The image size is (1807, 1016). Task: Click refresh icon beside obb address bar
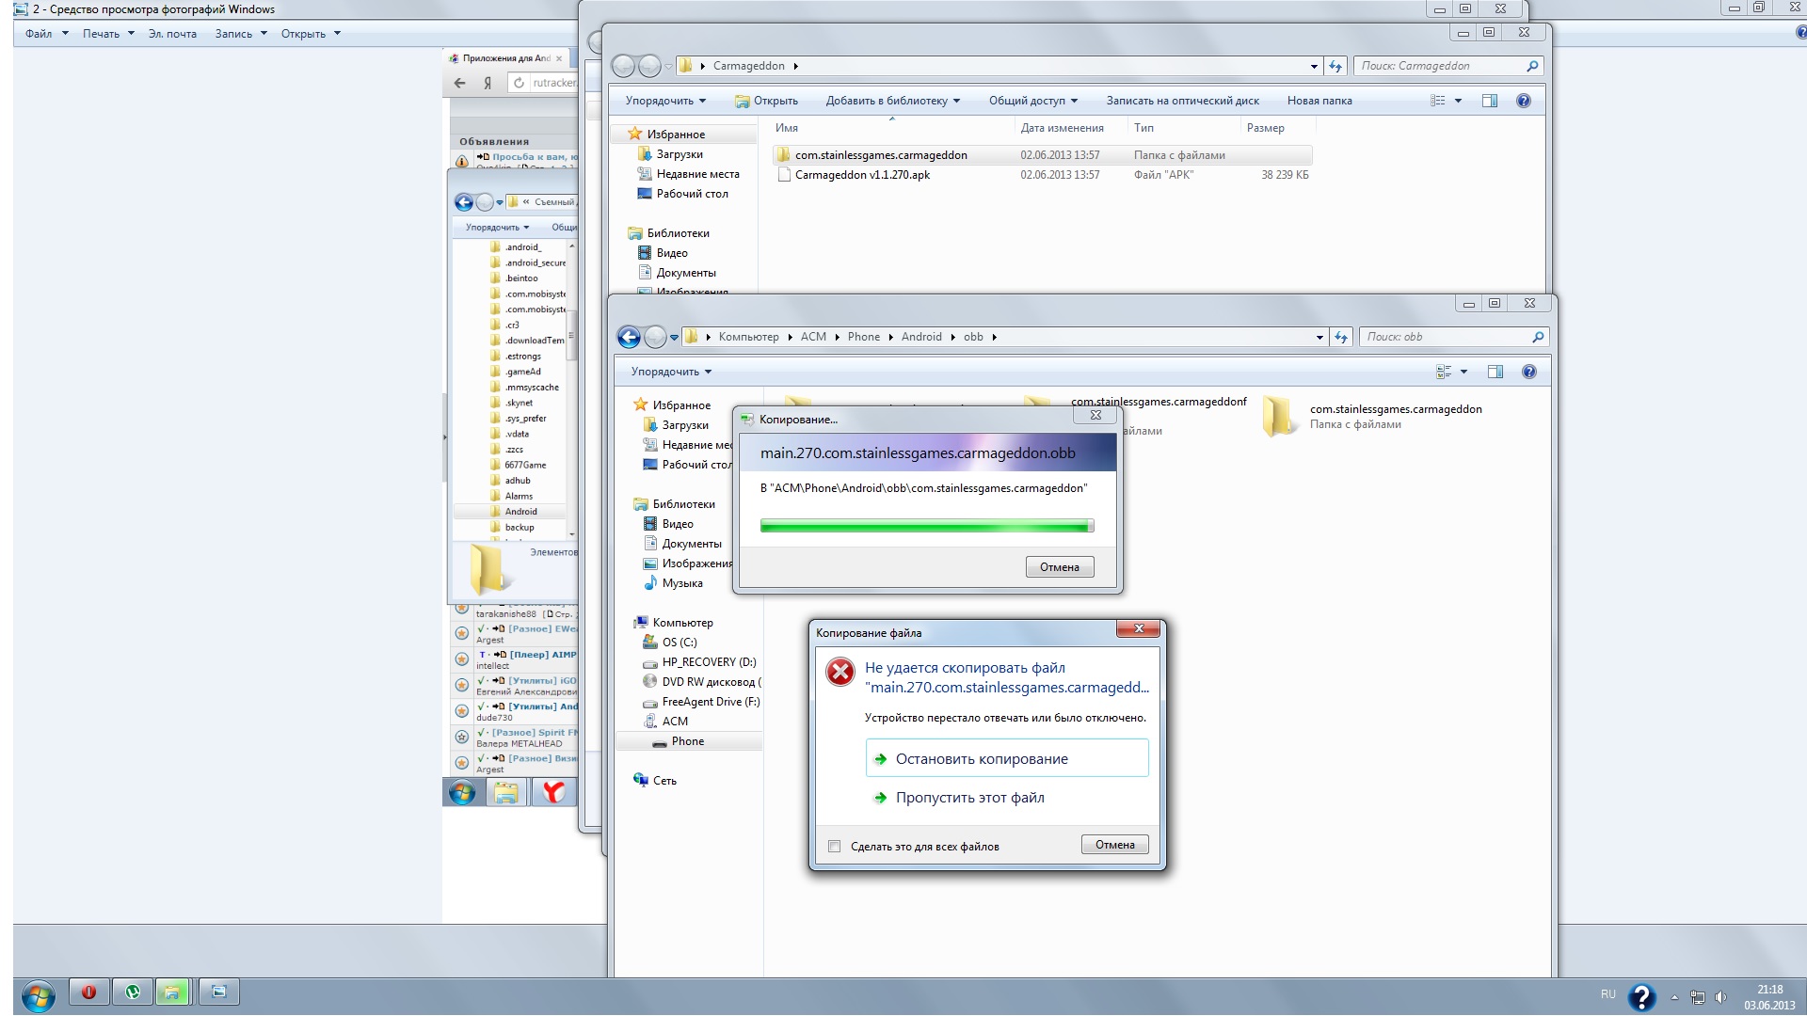[1341, 337]
